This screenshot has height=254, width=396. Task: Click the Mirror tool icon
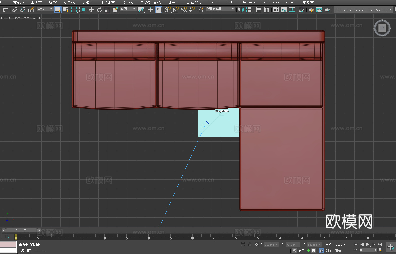tap(241, 10)
